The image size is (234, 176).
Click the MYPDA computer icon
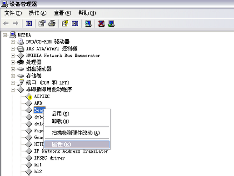(x=13, y=35)
